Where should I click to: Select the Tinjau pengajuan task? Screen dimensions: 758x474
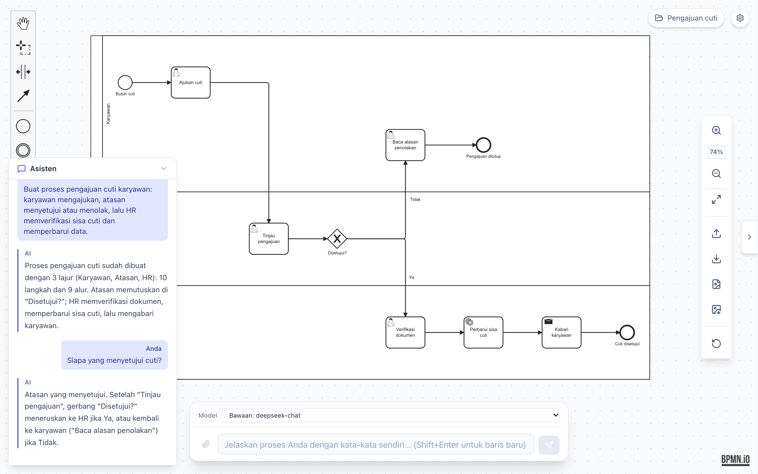click(269, 239)
